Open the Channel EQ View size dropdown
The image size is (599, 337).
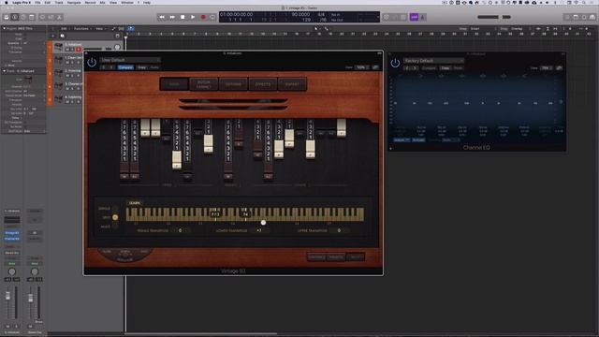click(x=546, y=68)
